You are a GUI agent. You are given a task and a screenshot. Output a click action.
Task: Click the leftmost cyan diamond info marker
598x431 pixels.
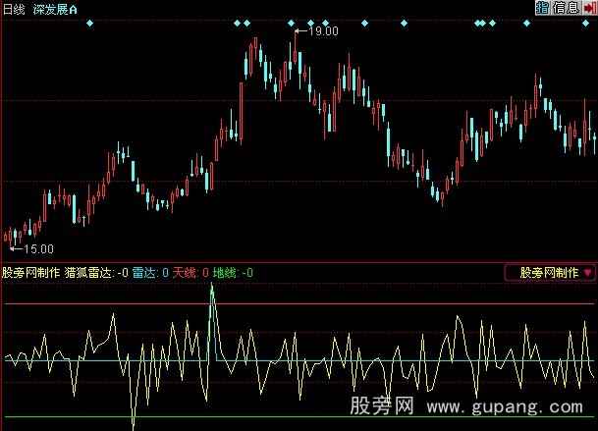pos(89,24)
